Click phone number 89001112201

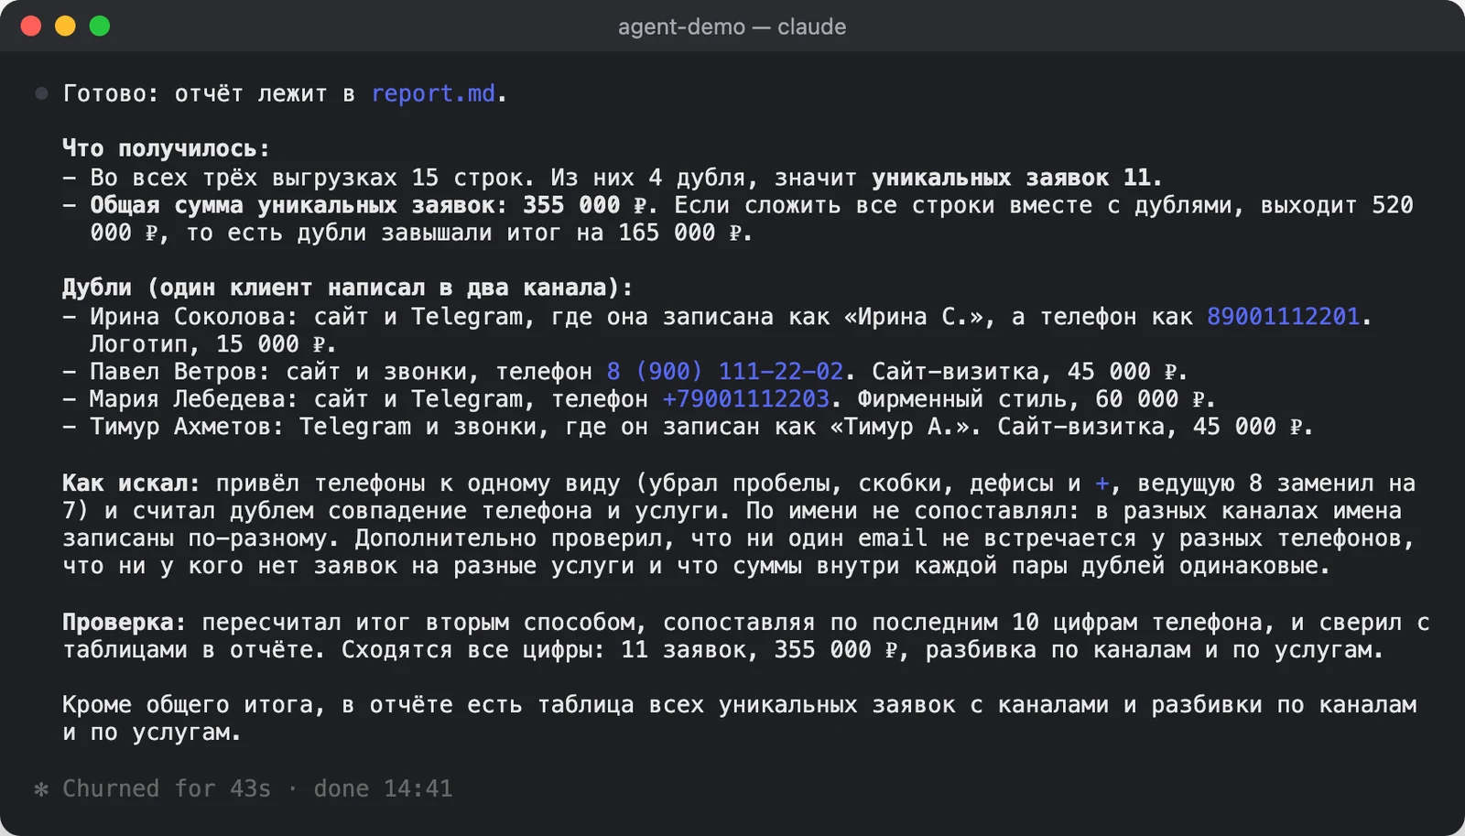click(x=1283, y=317)
